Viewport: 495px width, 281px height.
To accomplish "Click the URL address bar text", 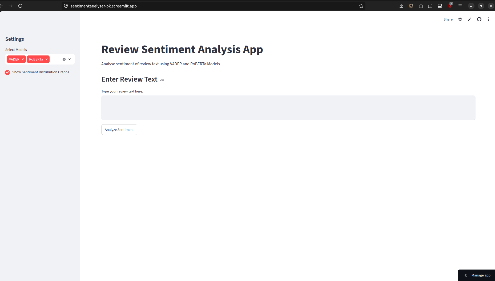I will tap(103, 6).
